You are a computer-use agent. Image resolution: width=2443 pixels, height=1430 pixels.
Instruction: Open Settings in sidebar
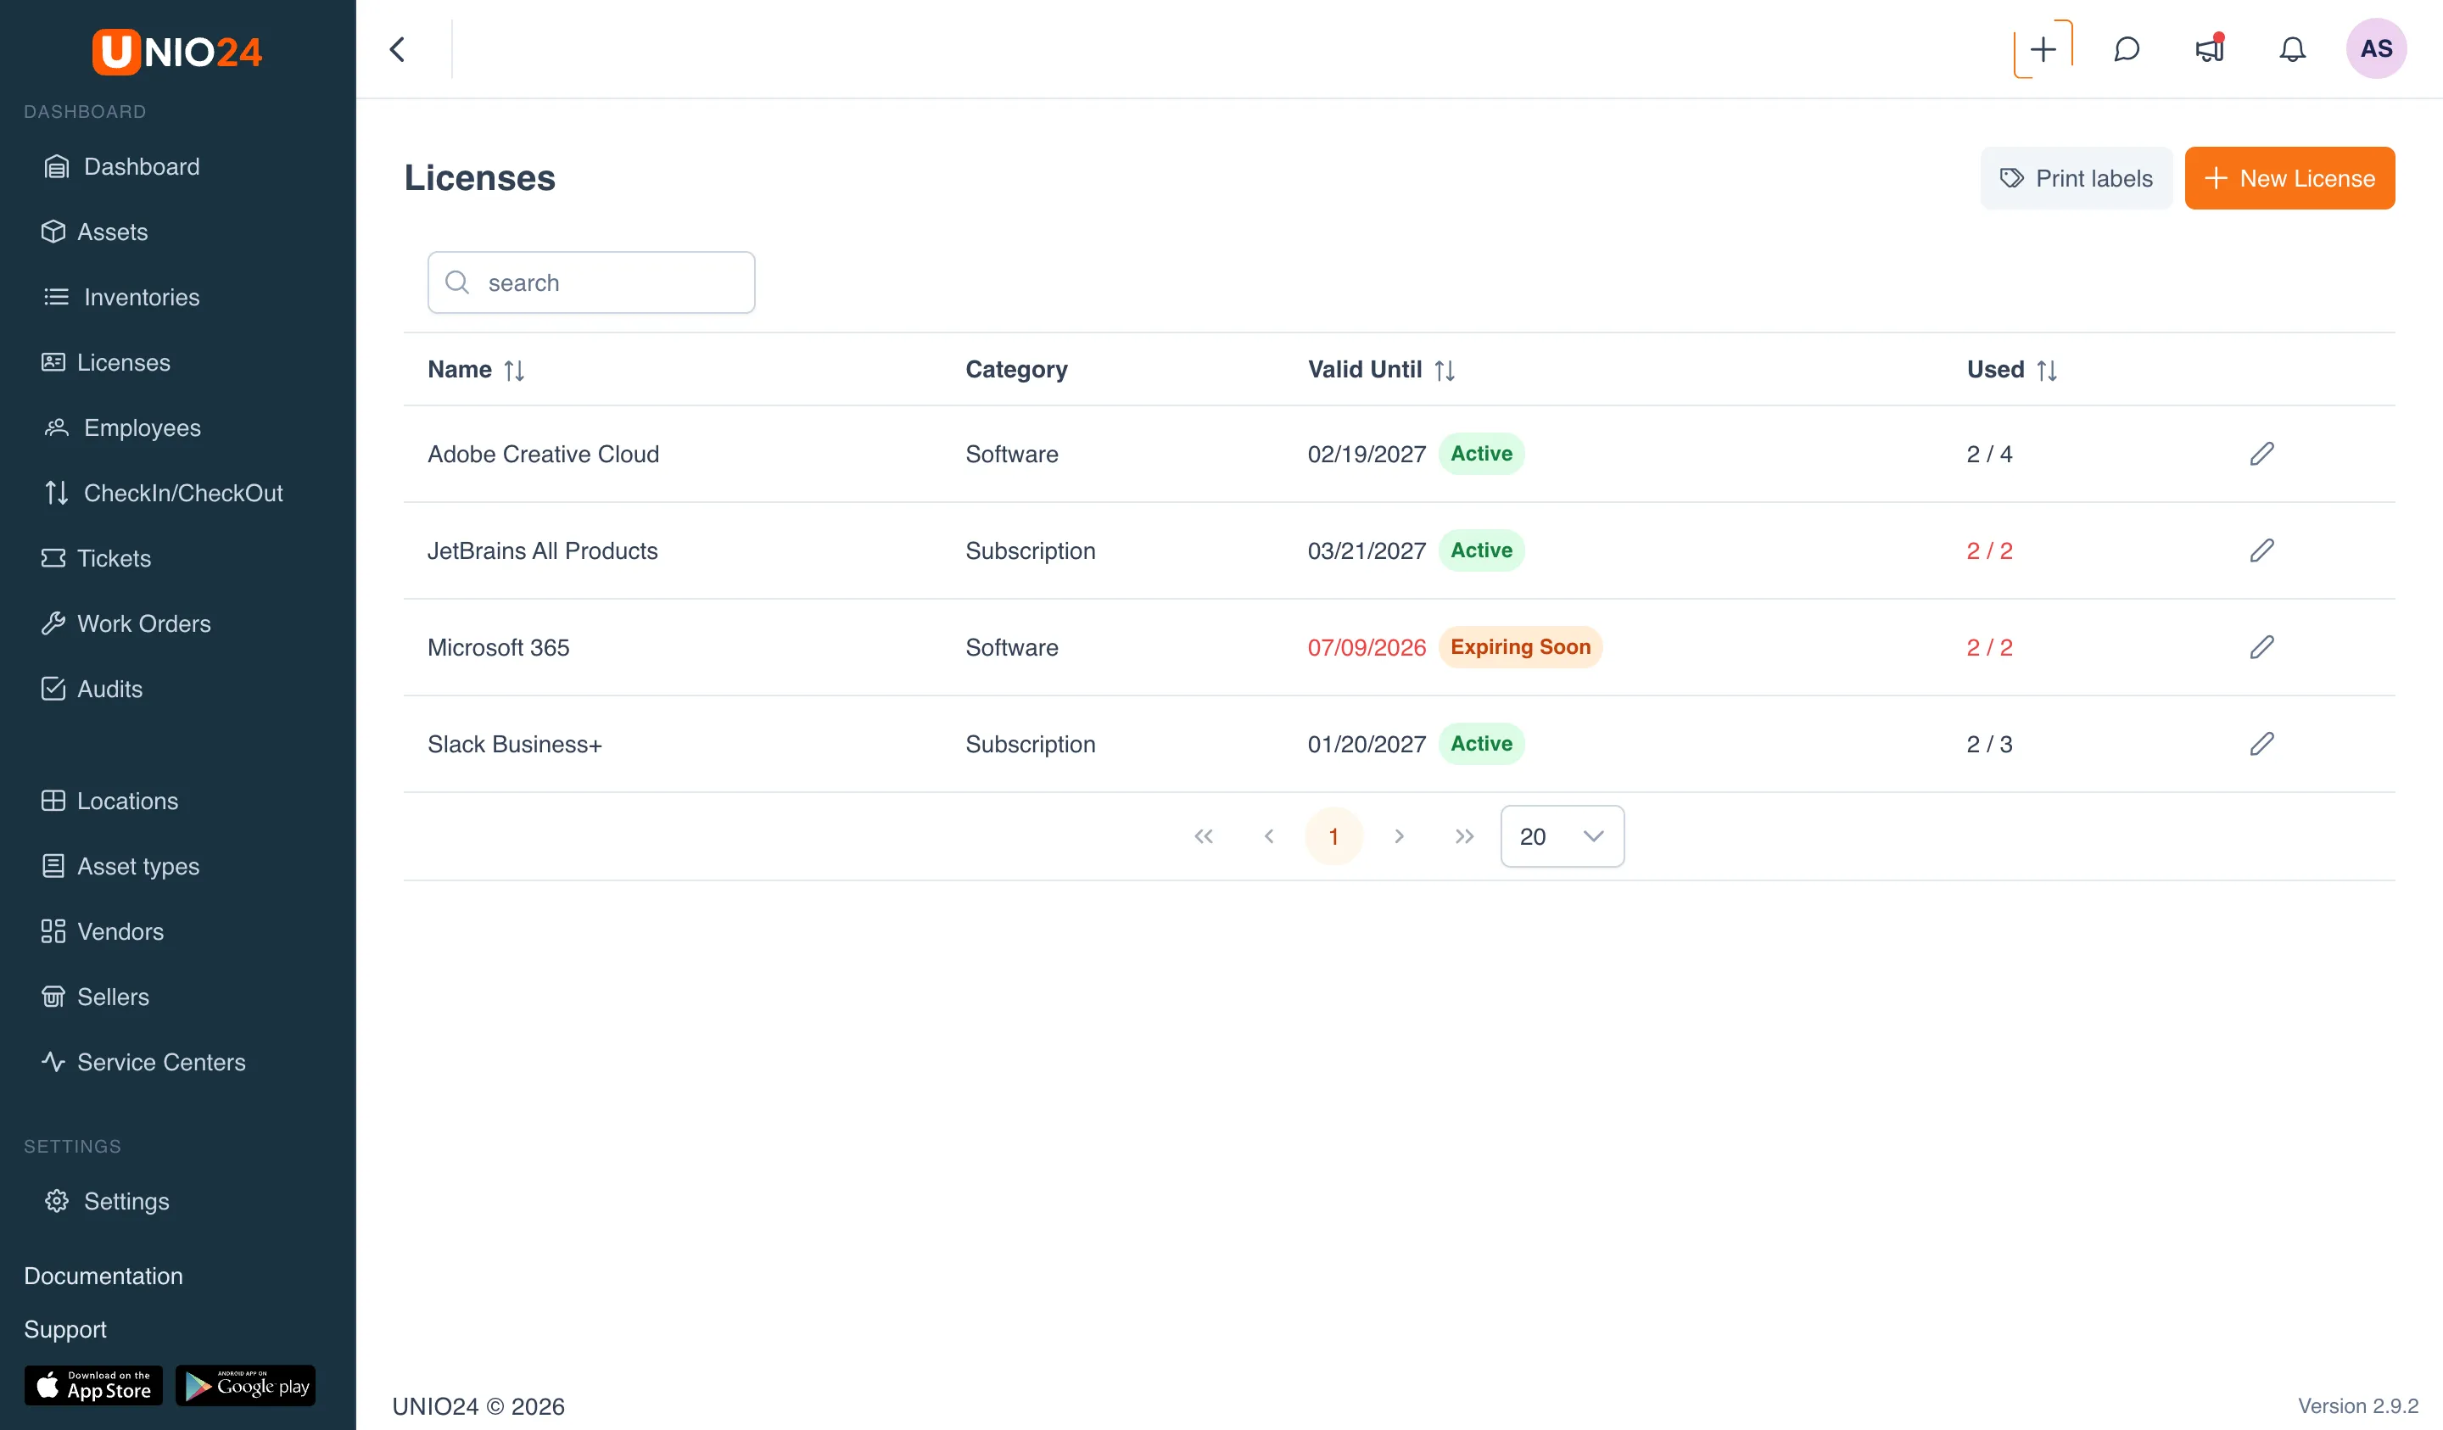coord(106,1201)
